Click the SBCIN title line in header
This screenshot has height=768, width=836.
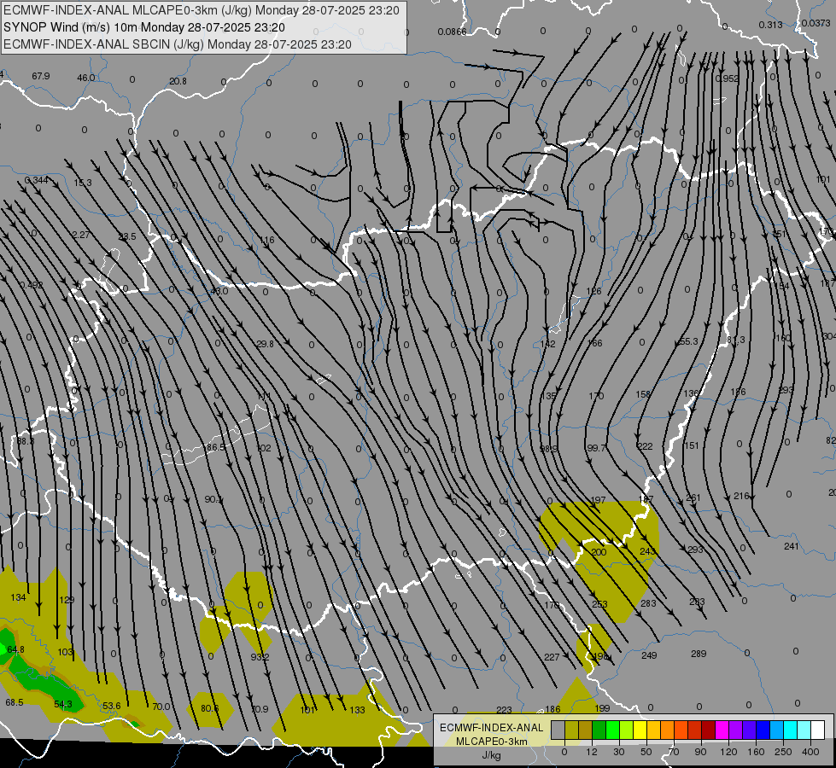tap(178, 44)
